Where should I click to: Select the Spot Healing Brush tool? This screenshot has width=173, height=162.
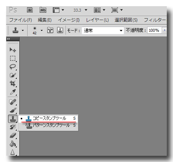pyautogui.click(x=13, y=102)
